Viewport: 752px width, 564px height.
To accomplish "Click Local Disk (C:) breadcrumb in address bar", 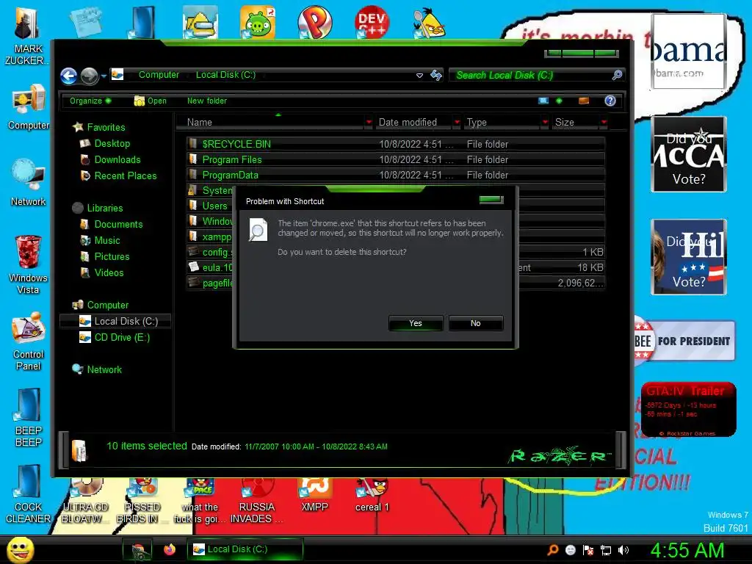I will [x=225, y=75].
